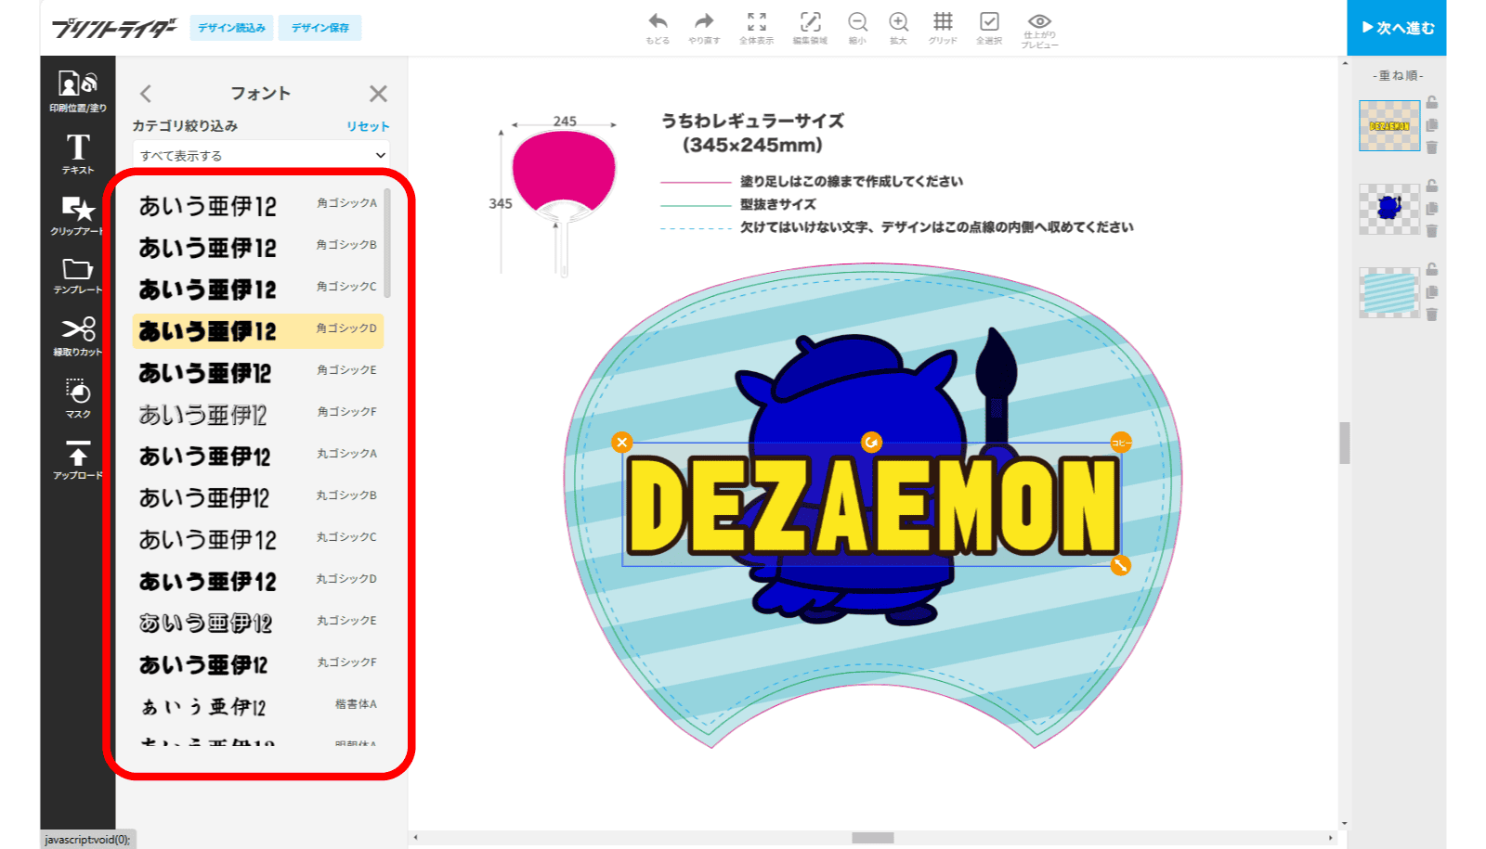Screen dimensions: 1486x849
Task: Select the 角ゴシックE font
Action: point(258,372)
